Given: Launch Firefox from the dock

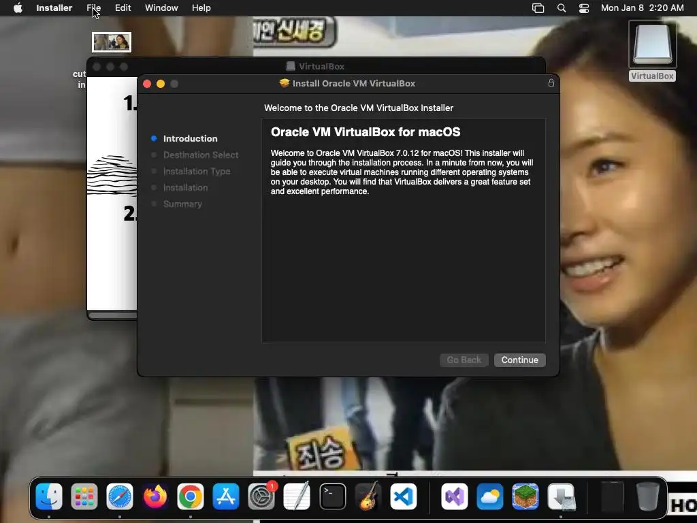Looking at the screenshot, I should (x=155, y=496).
